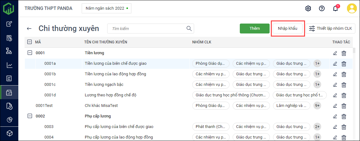This screenshot has width=360, height=141.
Task: Collapse the 0001 Tiền lương group
Action: [30, 53]
